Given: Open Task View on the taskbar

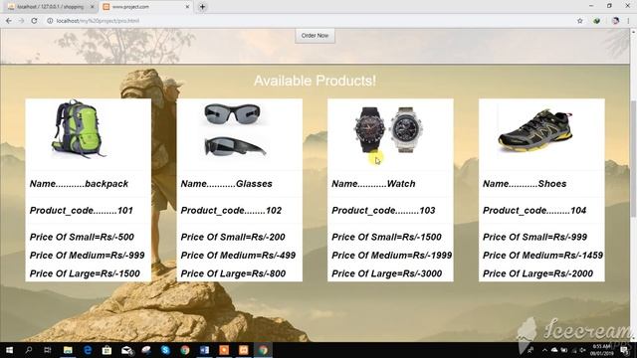Looking at the screenshot, I should point(48,350).
